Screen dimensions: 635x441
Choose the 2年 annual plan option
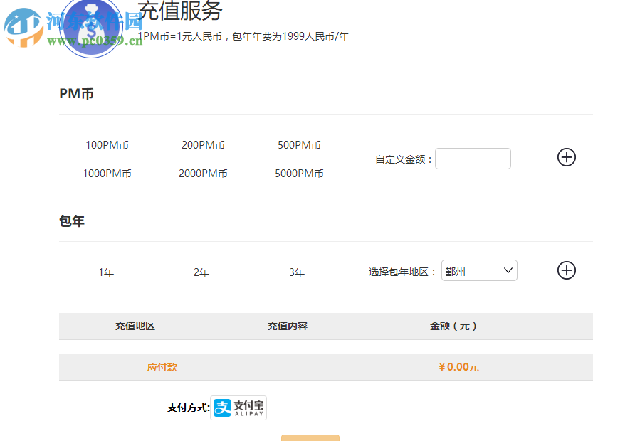click(201, 272)
